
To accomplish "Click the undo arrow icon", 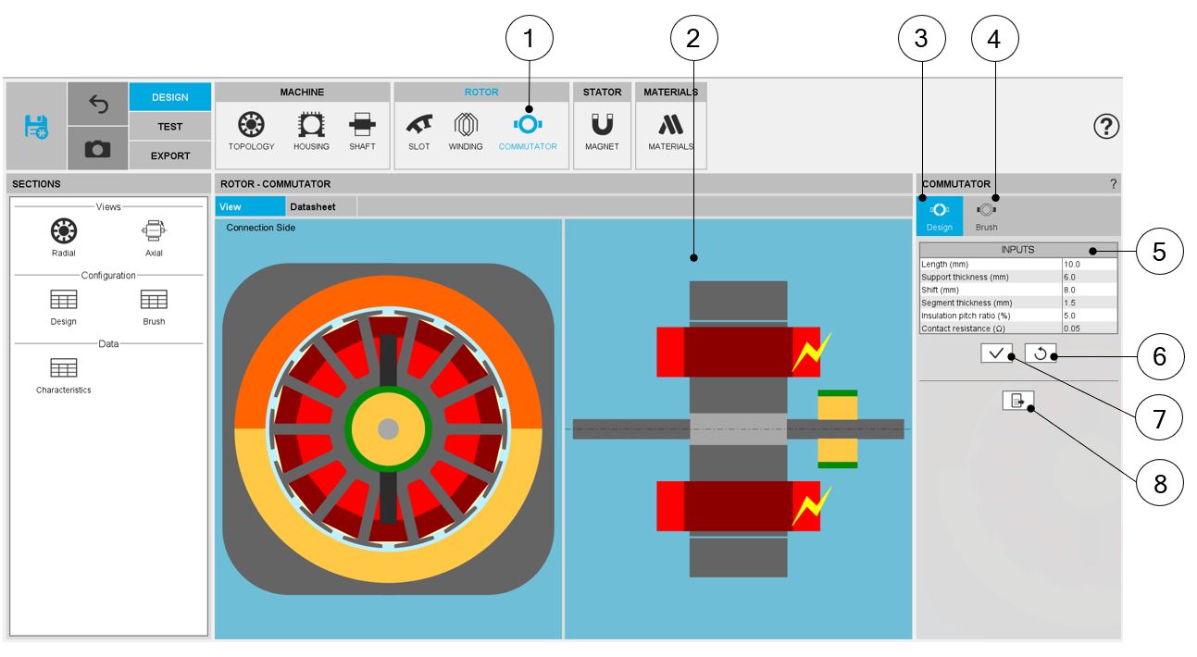I will point(97,105).
